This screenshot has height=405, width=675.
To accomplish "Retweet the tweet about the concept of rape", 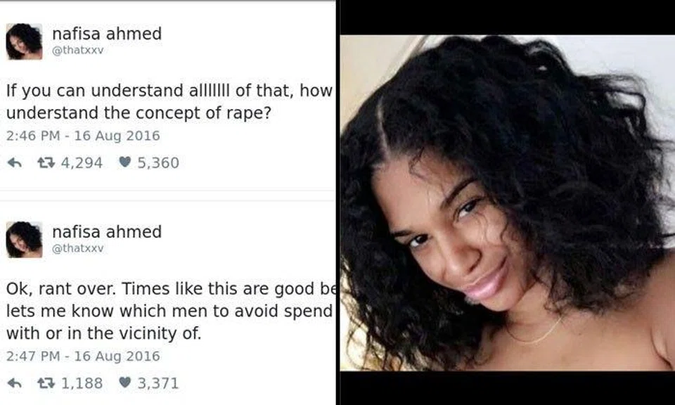I will pos(46,162).
